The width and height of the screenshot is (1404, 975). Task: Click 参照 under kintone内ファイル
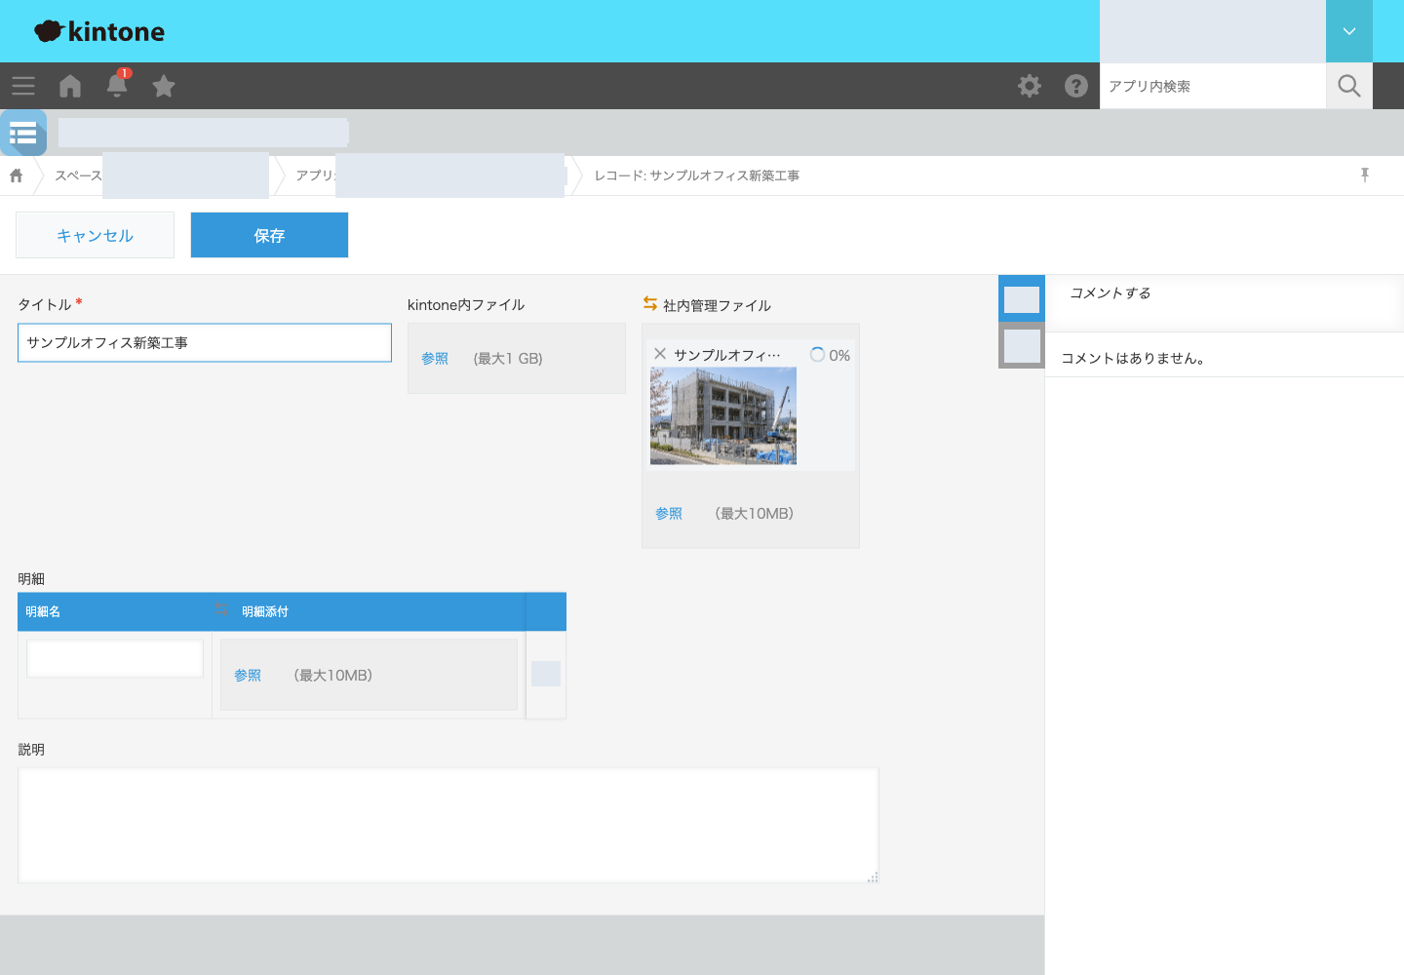pos(435,359)
